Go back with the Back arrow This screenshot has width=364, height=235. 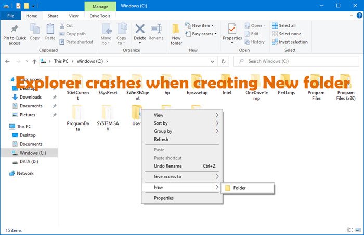click(x=7, y=61)
